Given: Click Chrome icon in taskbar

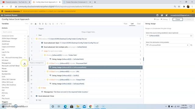Looking at the screenshot, I should pos(90,106).
